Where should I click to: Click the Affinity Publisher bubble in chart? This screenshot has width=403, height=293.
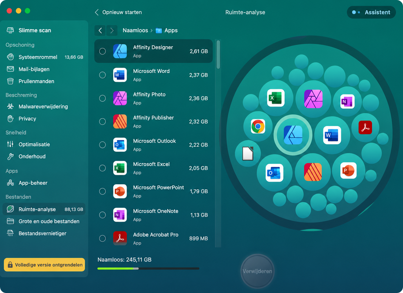click(313, 172)
